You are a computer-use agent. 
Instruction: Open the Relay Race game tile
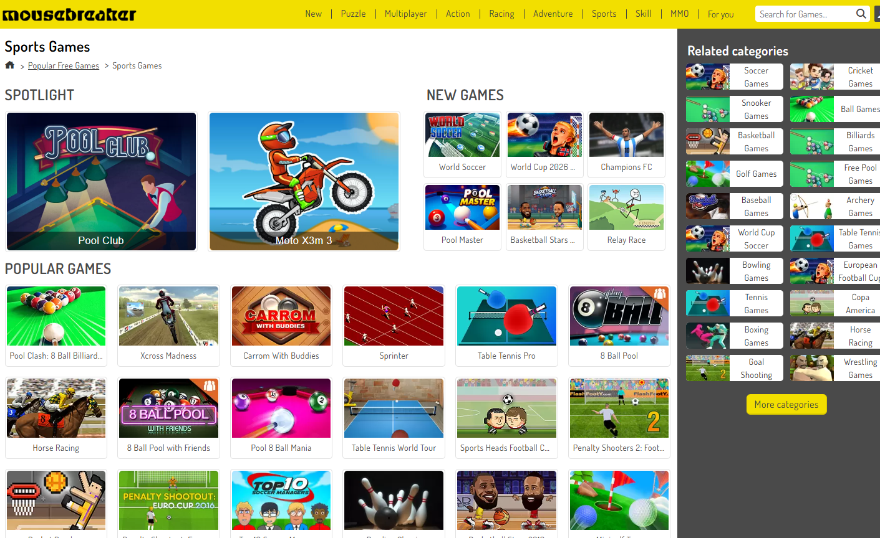(626, 217)
